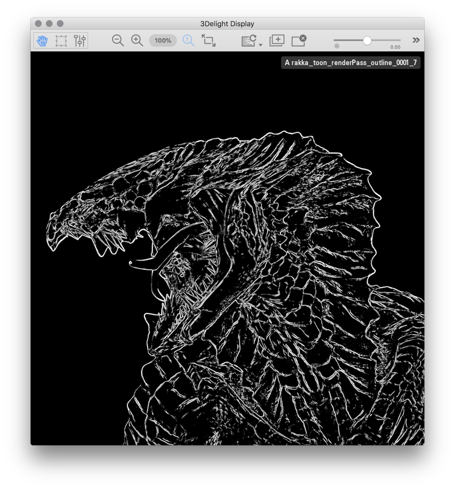
Task: Adjust the exposure slider handle
Action: point(367,40)
